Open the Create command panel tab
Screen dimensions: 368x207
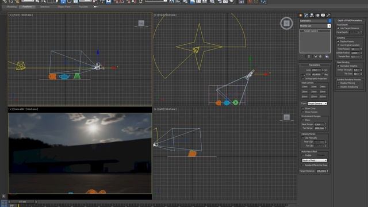(x=301, y=16)
